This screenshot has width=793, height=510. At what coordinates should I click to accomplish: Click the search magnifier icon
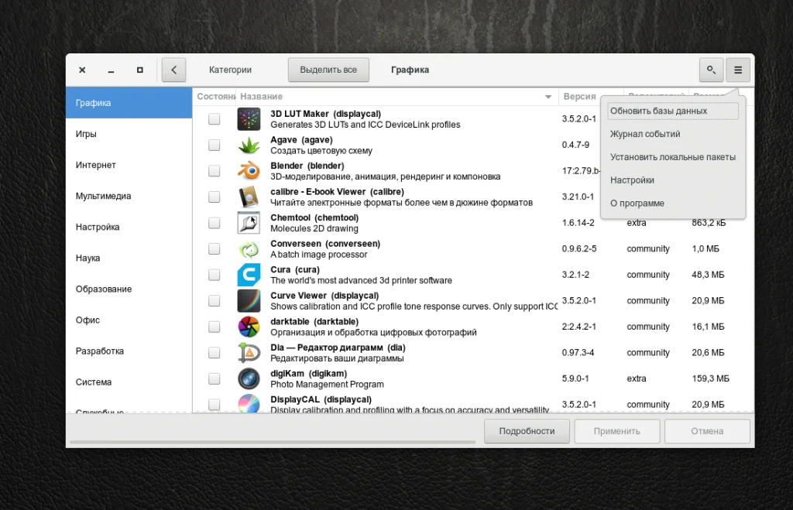coord(711,70)
